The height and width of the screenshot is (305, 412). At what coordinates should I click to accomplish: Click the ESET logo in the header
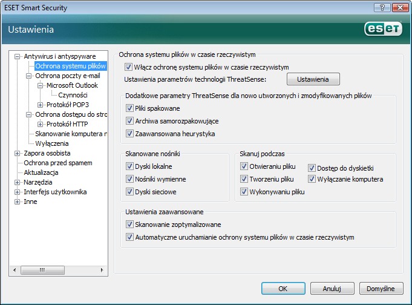click(383, 29)
